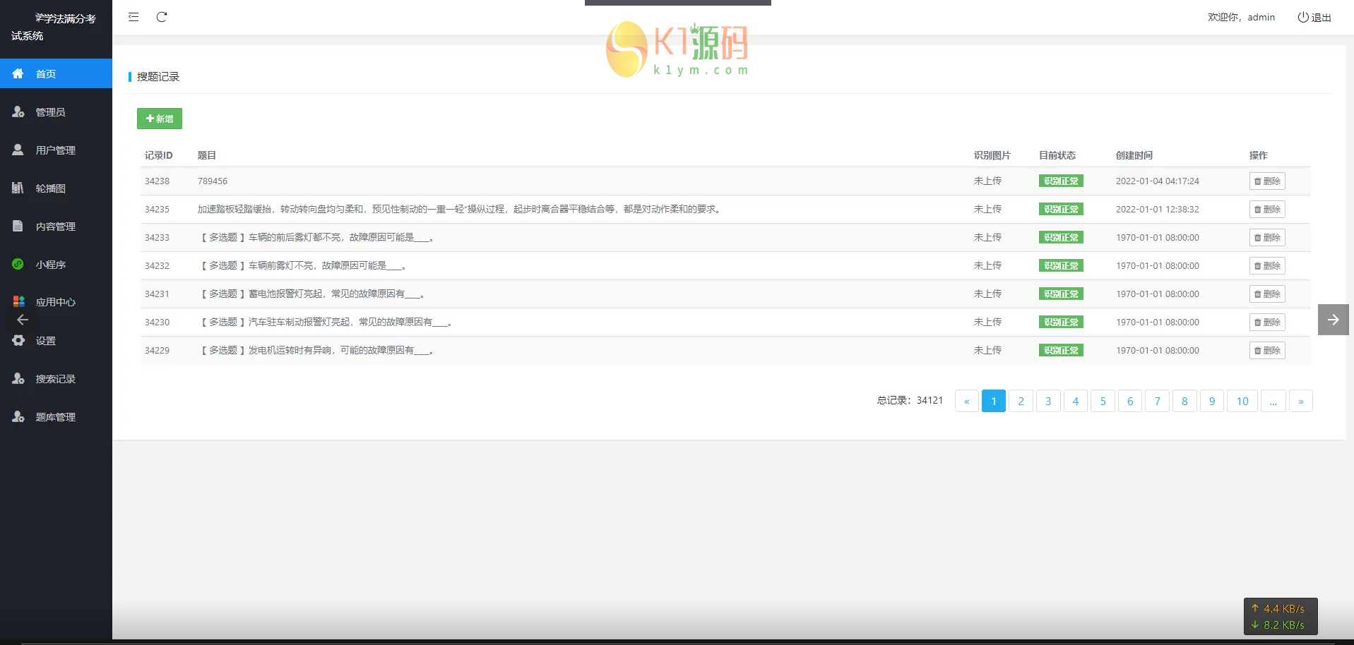Open 应用中心 menu item
This screenshot has height=645, width=1354.
56,302
